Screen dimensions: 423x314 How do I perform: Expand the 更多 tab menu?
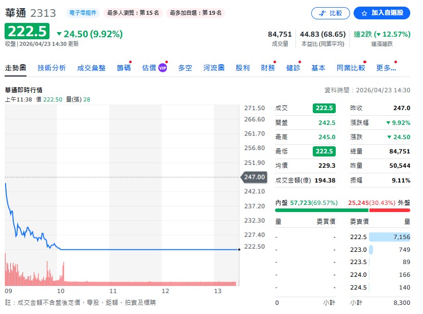click(x=386, y=68)
